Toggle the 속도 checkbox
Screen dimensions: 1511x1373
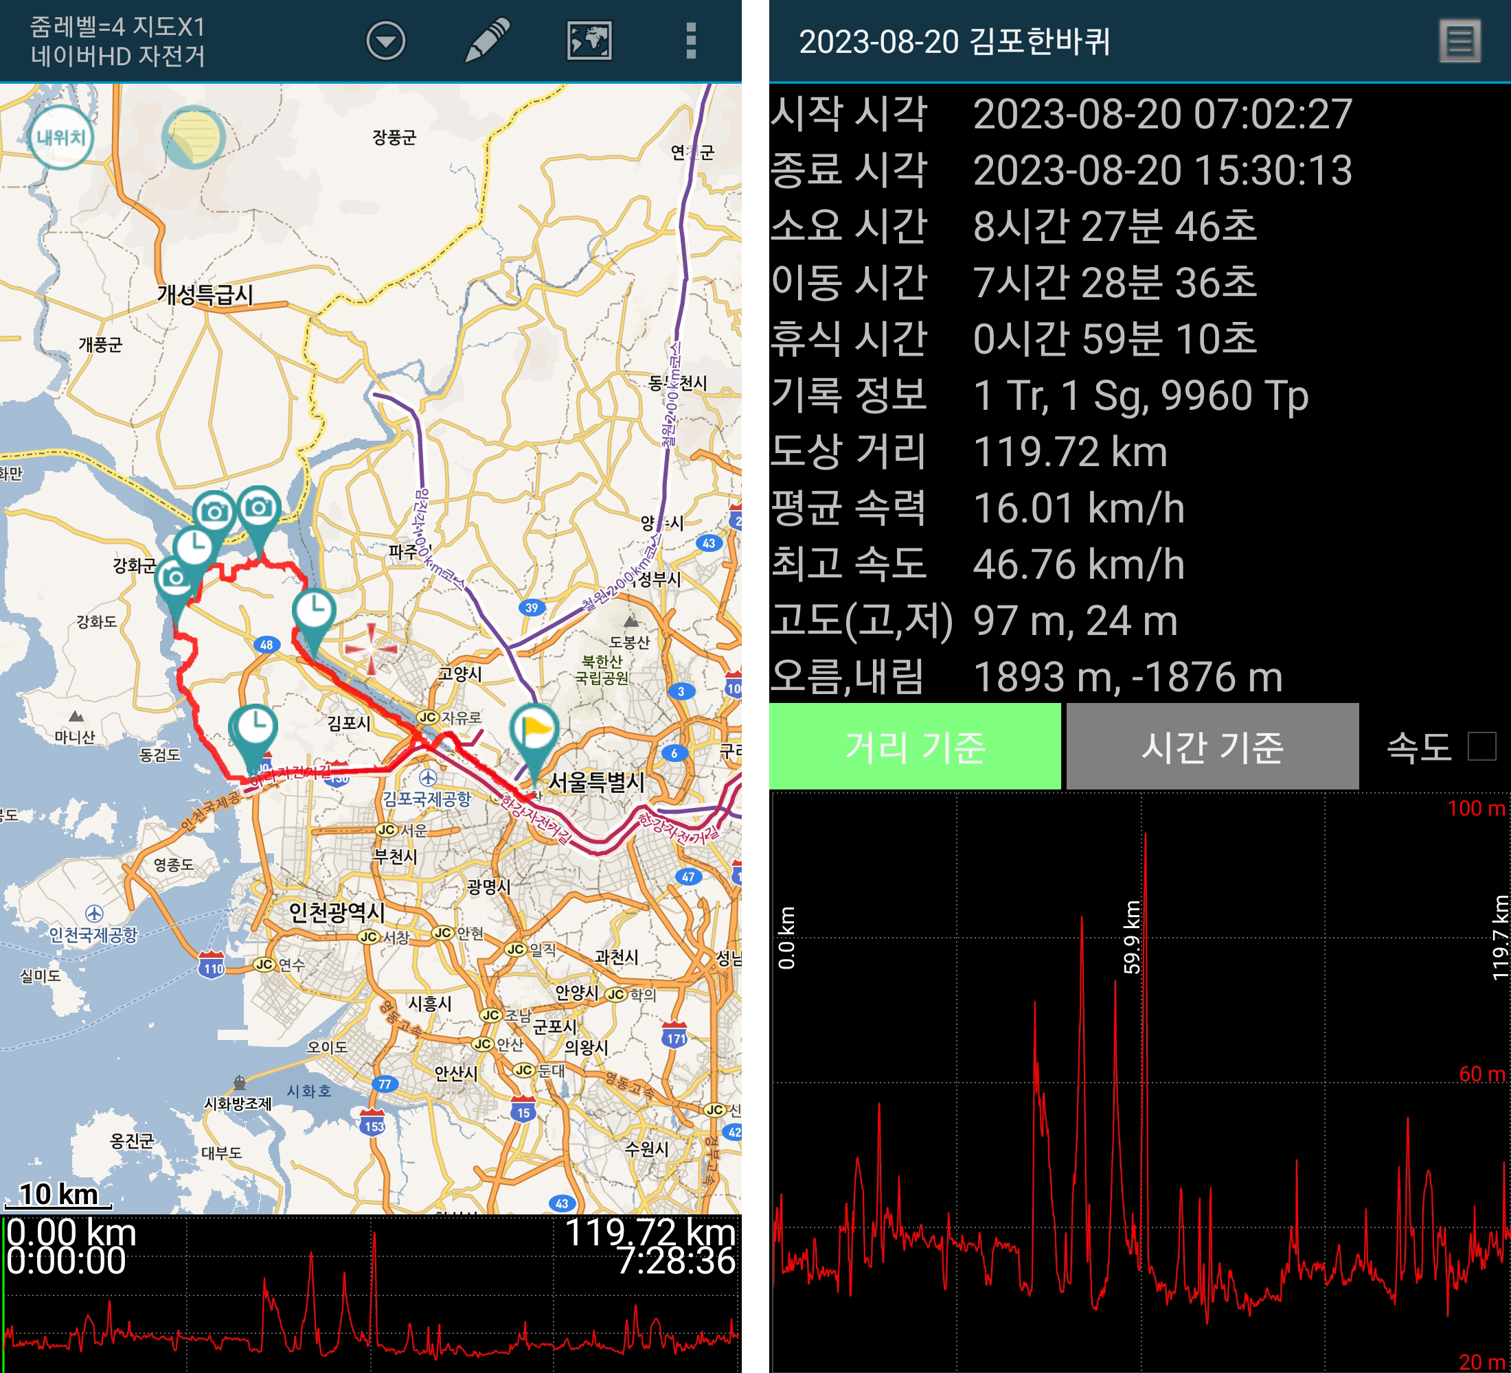[x=1481, y=746]
